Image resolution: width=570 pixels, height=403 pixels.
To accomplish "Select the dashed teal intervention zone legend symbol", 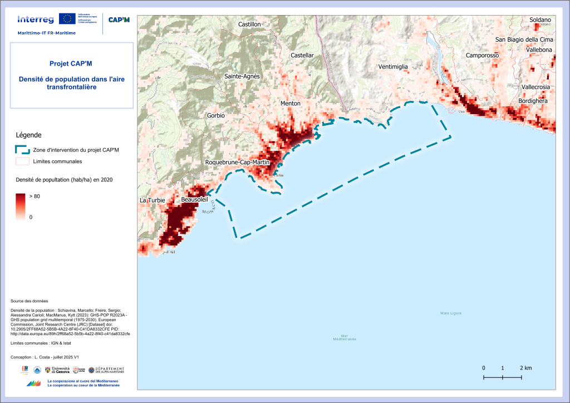I will 22,149.
